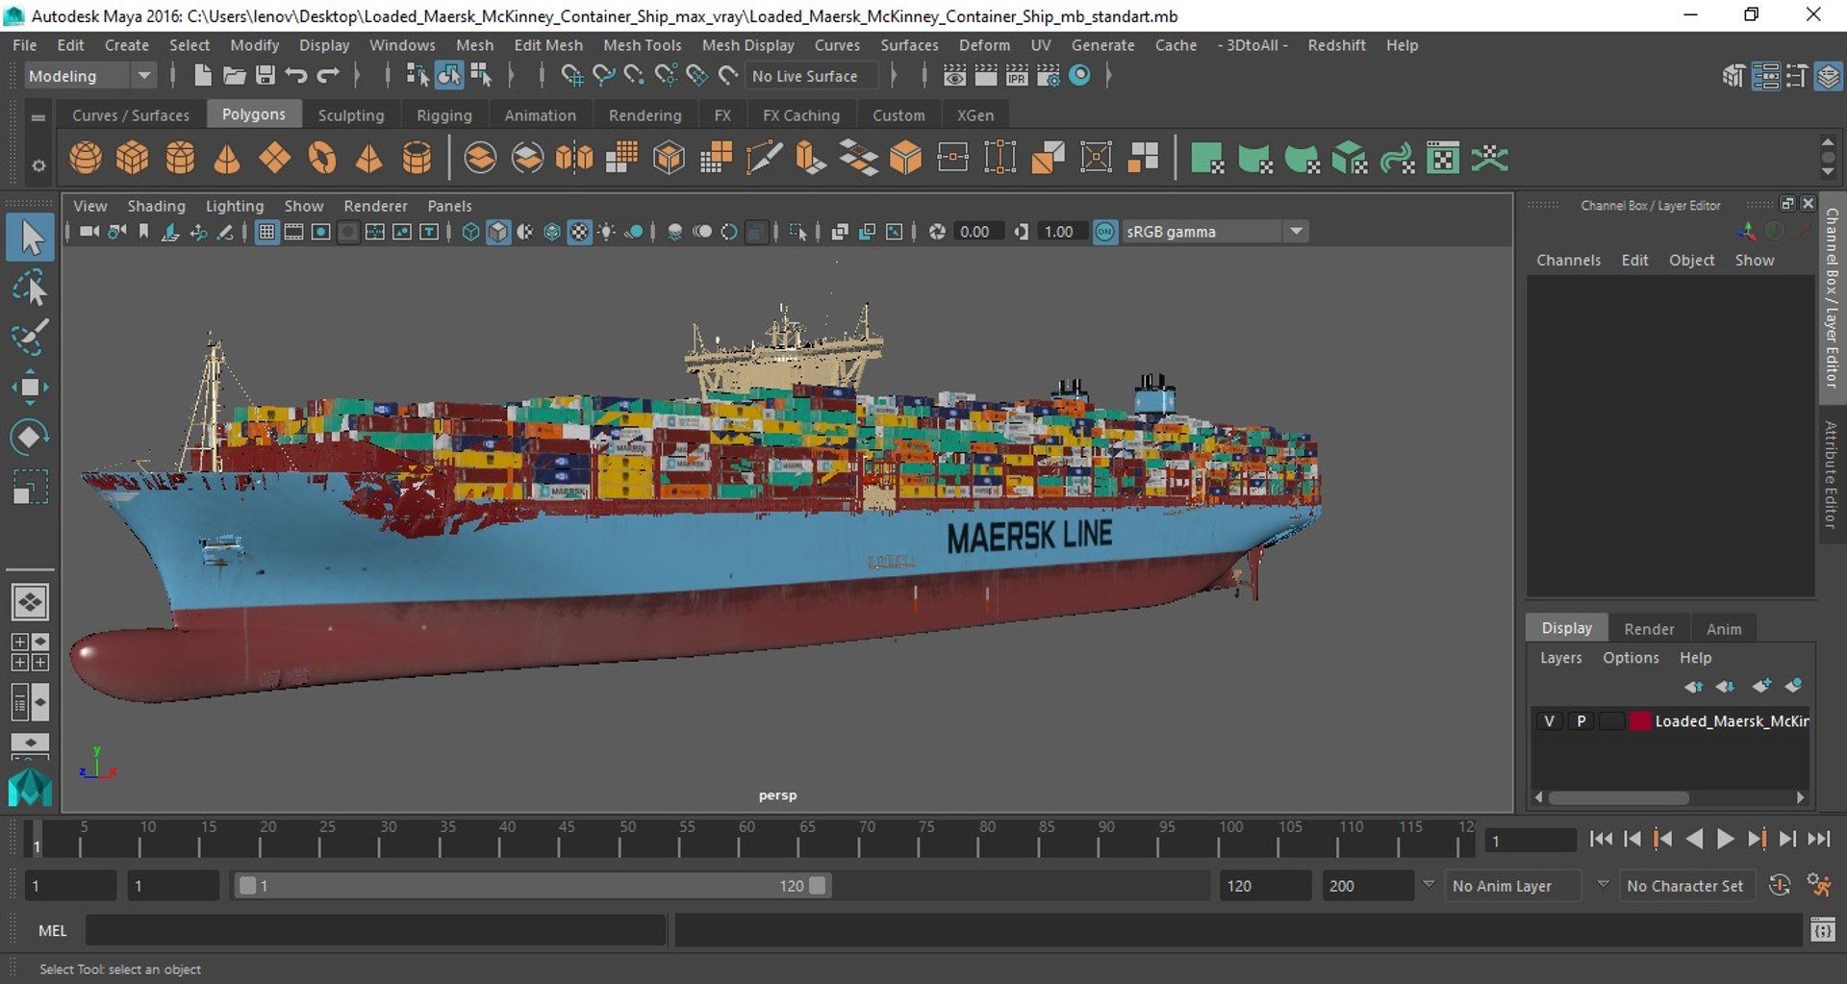The width and height of the screenshot is (1847, 984).
Task: Expand the Attribute Editor side tab
Action: [x=1832, y=475]
